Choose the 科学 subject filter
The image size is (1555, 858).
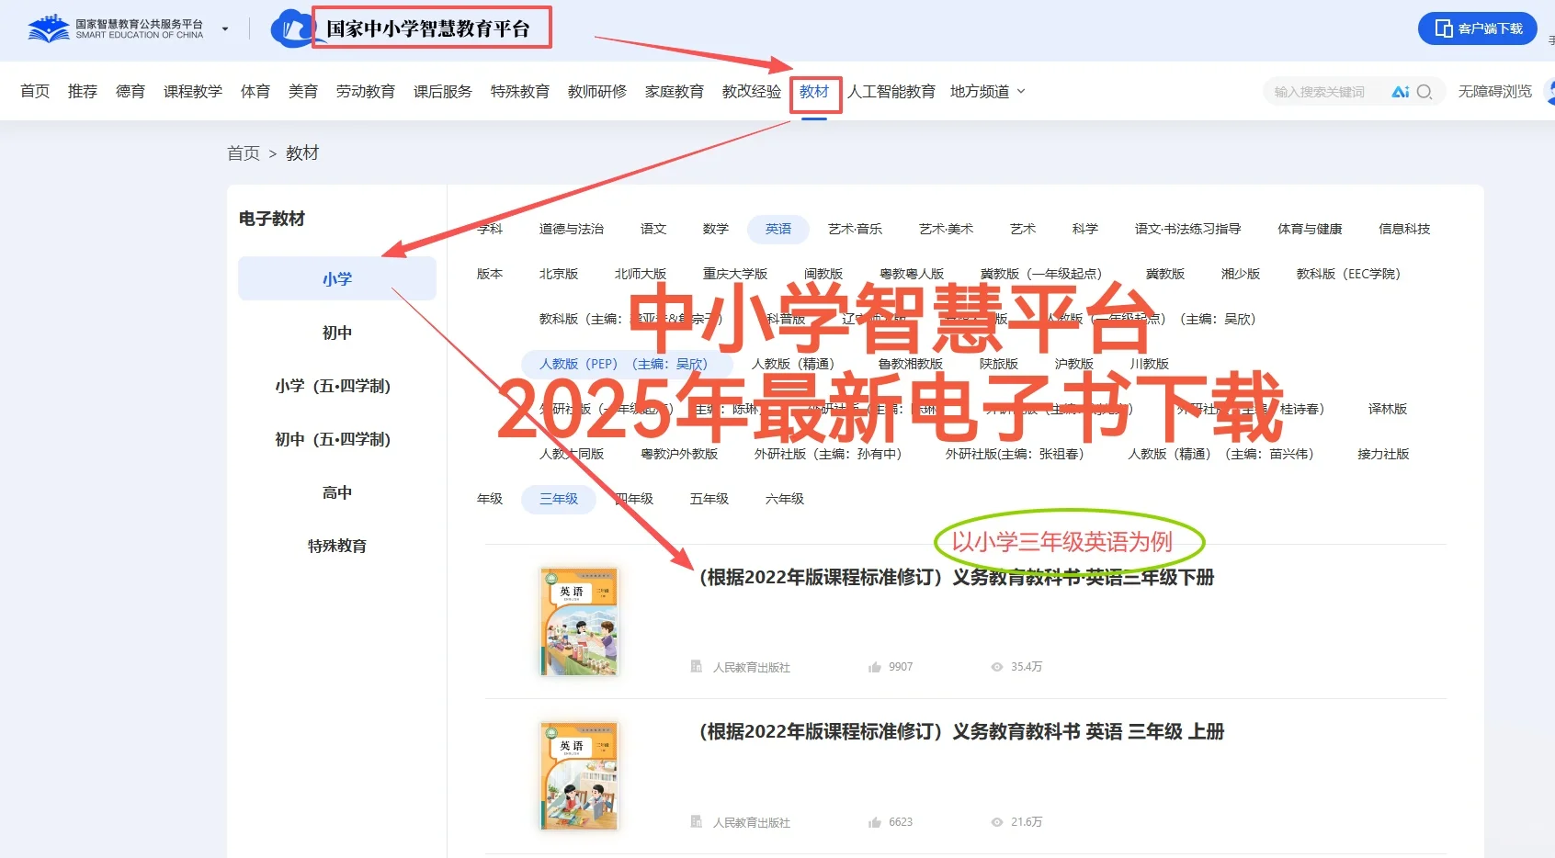click(1085, 229)
